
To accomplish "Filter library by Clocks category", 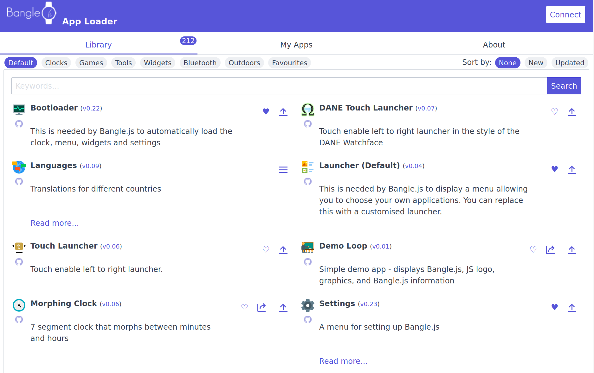I will point(56,63).
